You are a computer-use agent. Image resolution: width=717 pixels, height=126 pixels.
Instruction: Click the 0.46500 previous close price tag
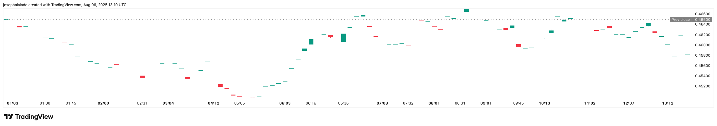coord(703,20)
